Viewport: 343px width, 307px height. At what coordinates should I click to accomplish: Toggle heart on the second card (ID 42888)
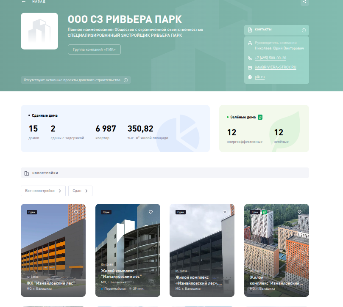(x=151, y=212)
